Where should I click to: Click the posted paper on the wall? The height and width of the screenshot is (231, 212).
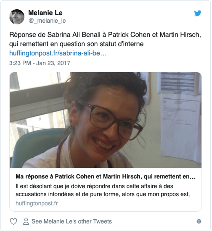pos(181,128)
